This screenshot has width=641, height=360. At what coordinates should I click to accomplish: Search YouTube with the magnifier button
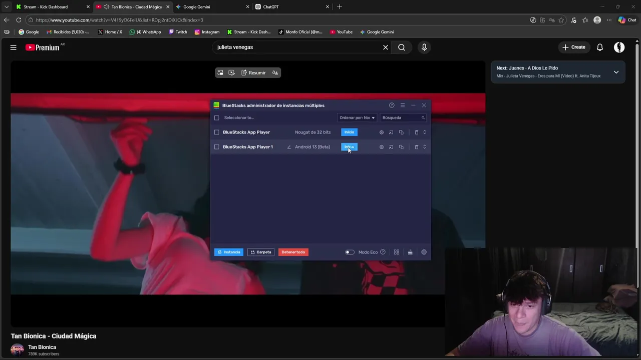click(x=402, y=47)
